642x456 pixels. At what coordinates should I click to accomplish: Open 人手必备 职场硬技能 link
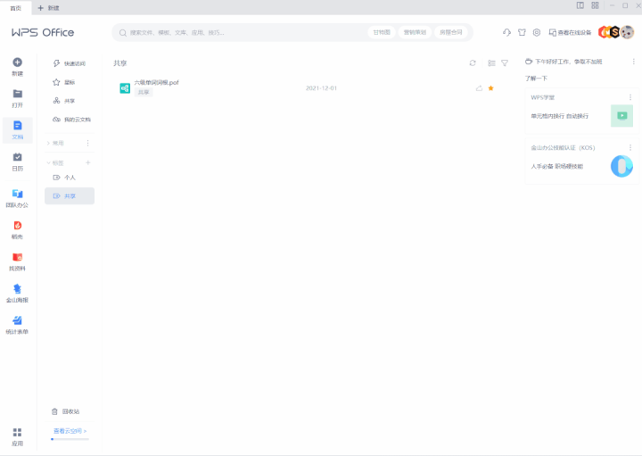(556, 166)
